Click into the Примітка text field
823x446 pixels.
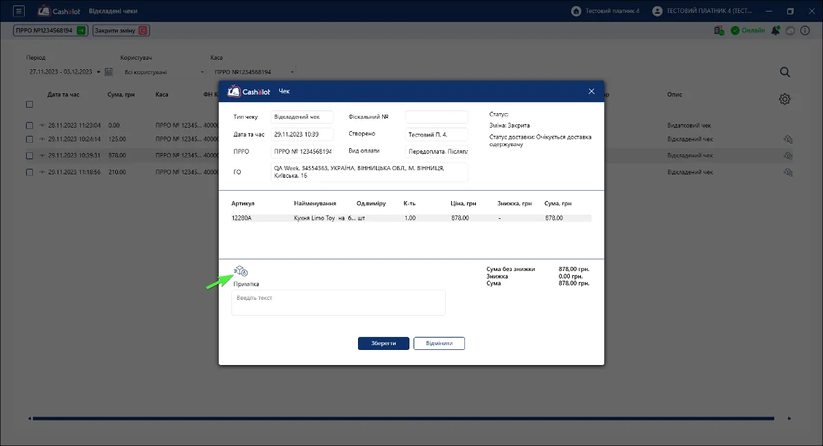[x=338, y=303]
